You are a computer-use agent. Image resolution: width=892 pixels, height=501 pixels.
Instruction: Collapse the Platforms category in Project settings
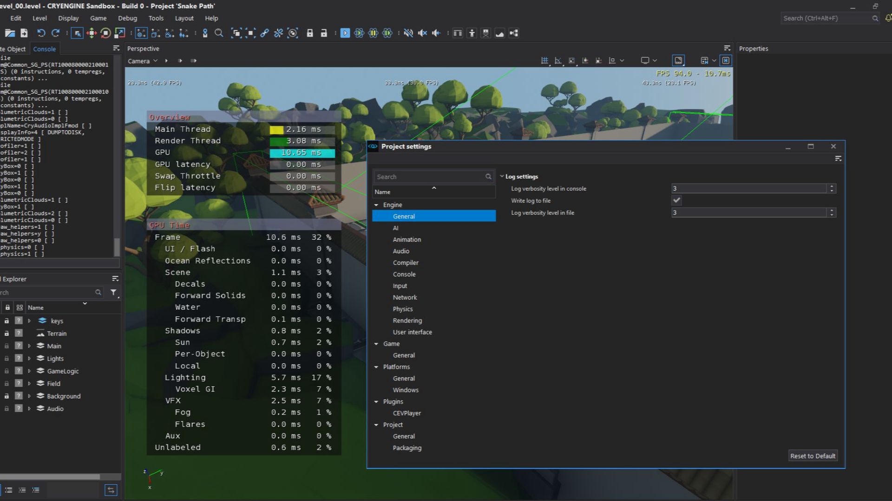pos(376,367)
